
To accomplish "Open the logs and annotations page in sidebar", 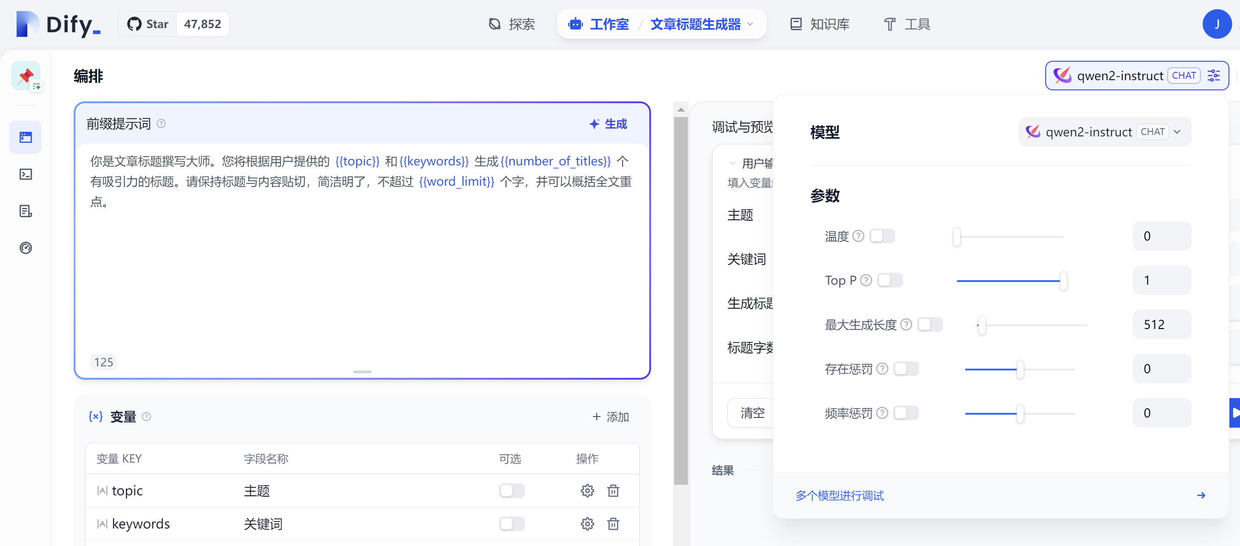I will tap(25, 211).
